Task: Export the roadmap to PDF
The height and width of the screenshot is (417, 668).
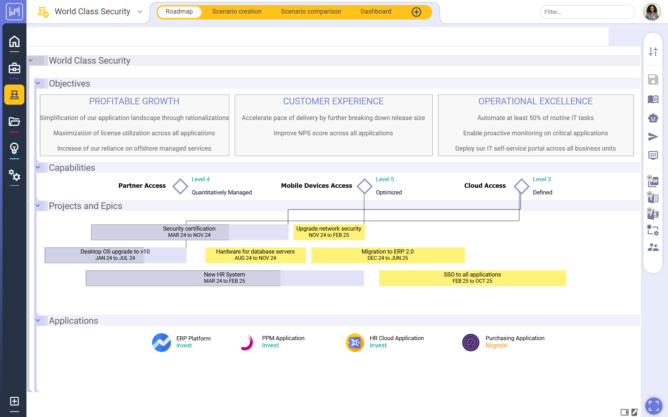Action: click(653, 182)
